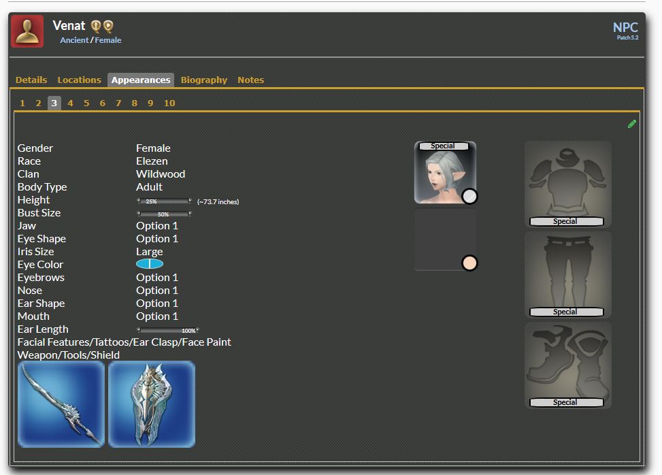The image size is (662, 475).
Task: Click the blue eye color swatch
Action: coord(150,264)
